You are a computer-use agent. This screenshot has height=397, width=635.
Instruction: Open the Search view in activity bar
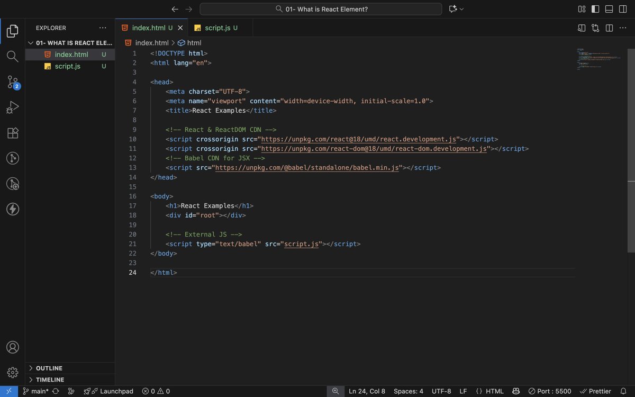(13, 56)
